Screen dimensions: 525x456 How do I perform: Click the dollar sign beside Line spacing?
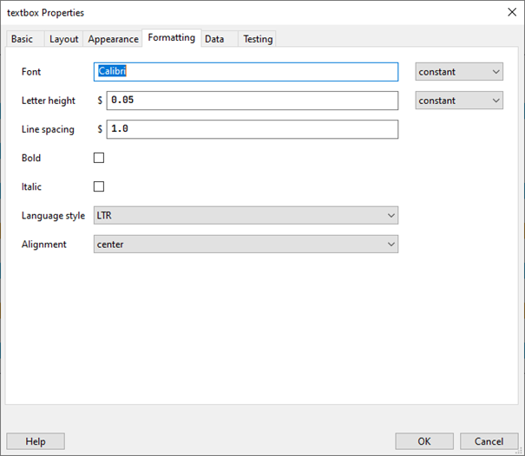(100, 129)
